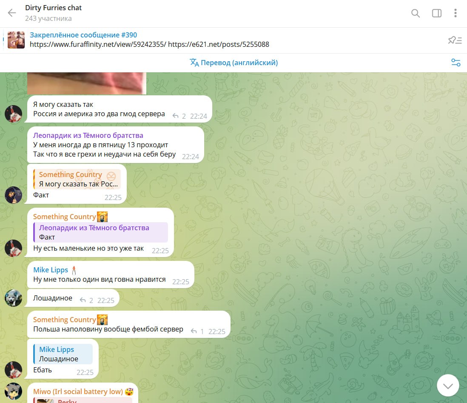467x403 pixels.
Task: Click the white wolf avatar beside Лошадиное
Action: [x=14, y=298]
